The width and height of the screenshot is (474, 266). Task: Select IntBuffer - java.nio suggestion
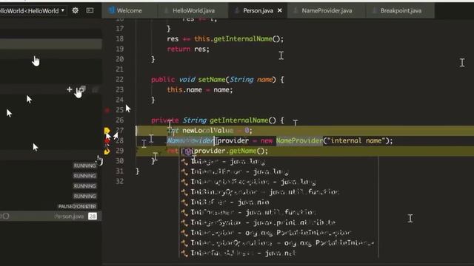(278, 202)
